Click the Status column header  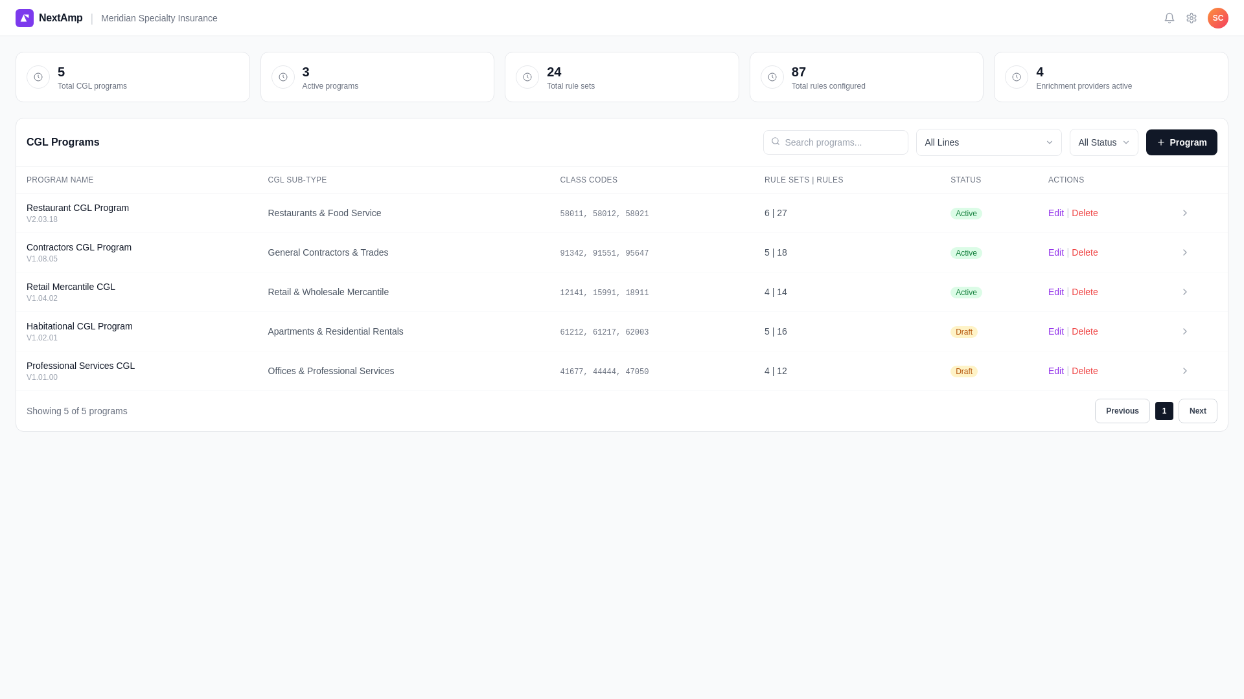(965, 180)
